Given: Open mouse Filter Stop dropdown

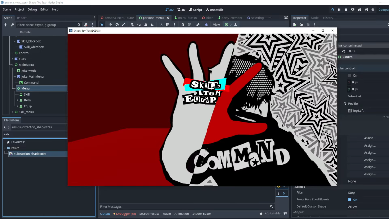Looking at the screenshot, I should [x=368, y=193].
